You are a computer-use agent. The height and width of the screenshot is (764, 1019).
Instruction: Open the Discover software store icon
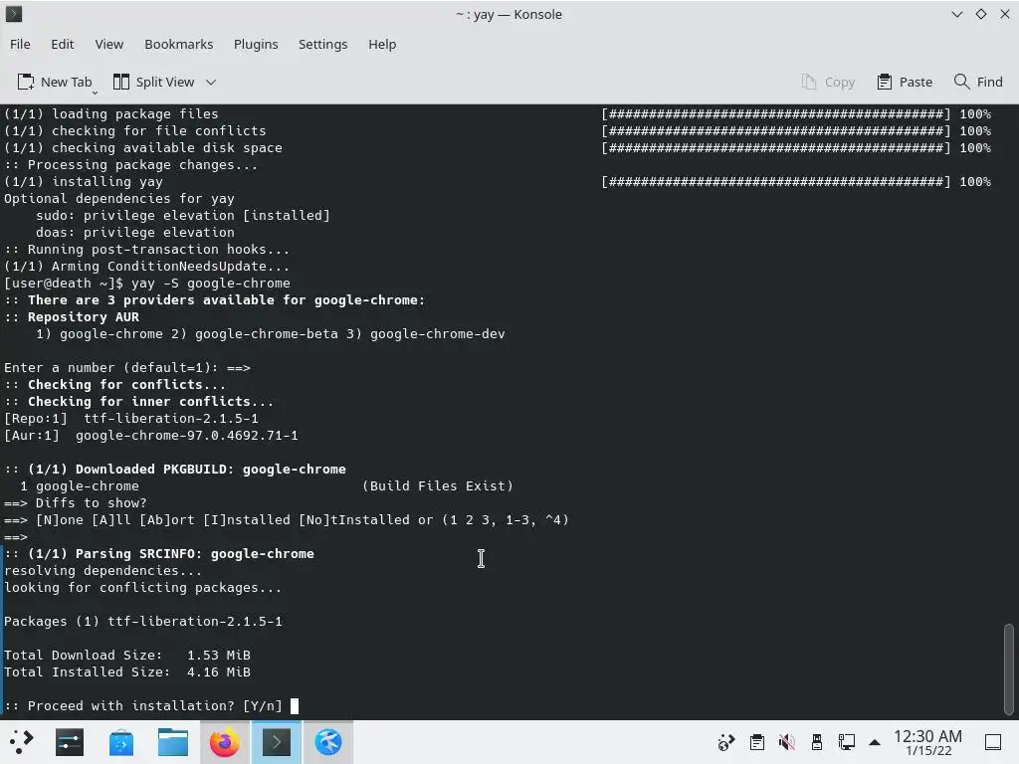(x=120, y=742)
